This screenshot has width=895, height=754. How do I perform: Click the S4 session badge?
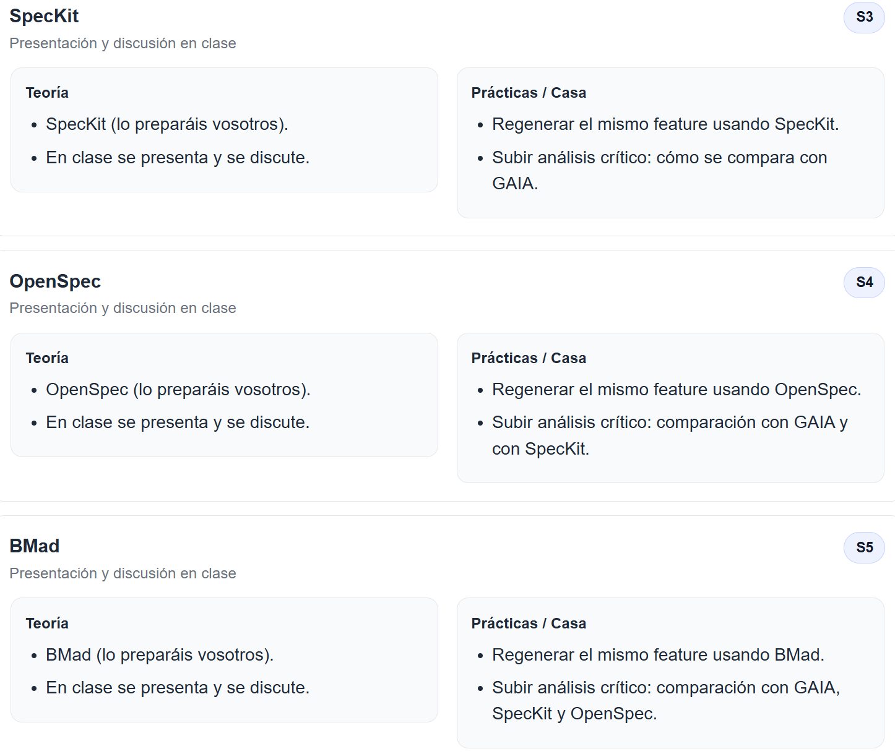864,282
